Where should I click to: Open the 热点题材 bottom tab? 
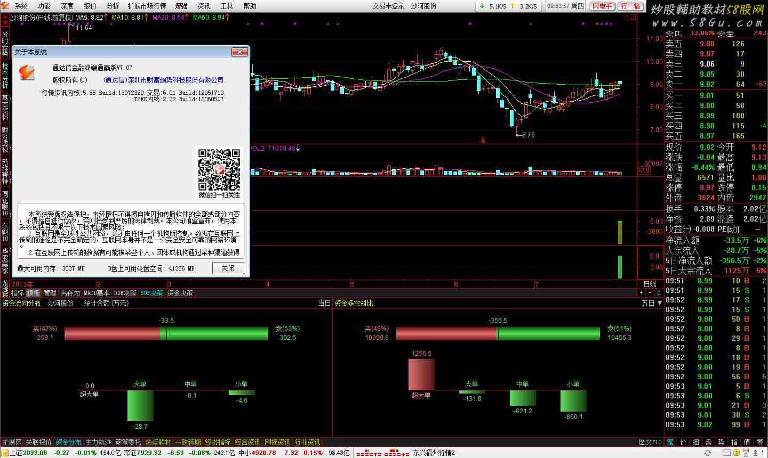(158, 442)
